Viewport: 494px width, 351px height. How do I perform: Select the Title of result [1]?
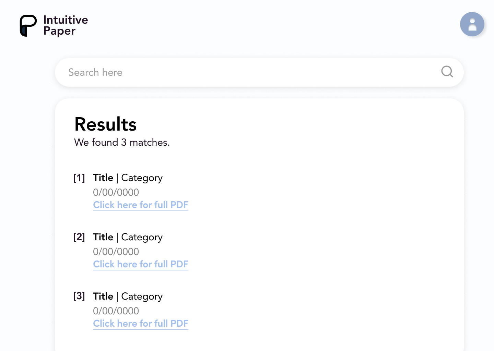103,178
